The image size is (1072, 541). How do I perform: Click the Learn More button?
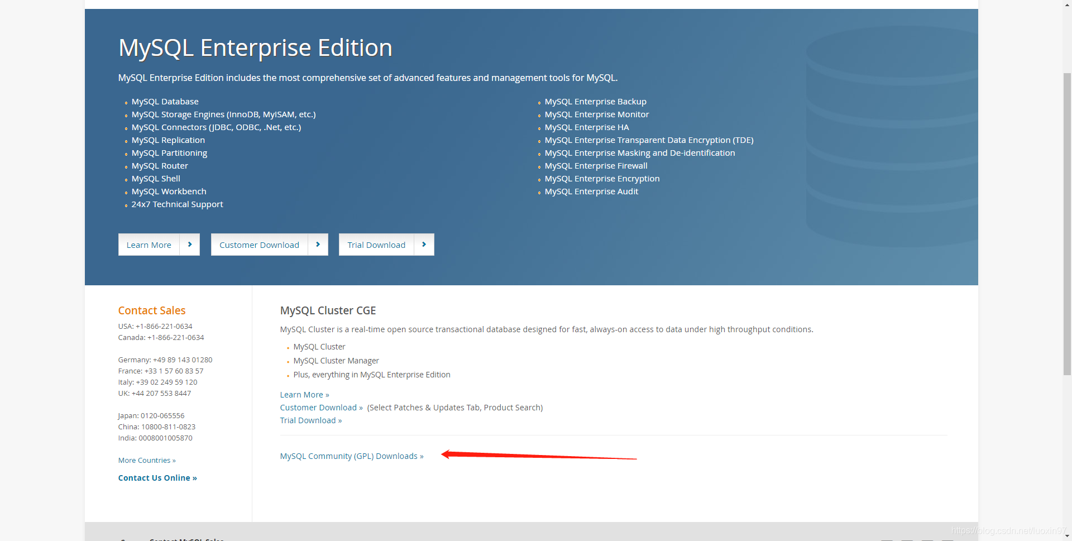pos(149,245)
